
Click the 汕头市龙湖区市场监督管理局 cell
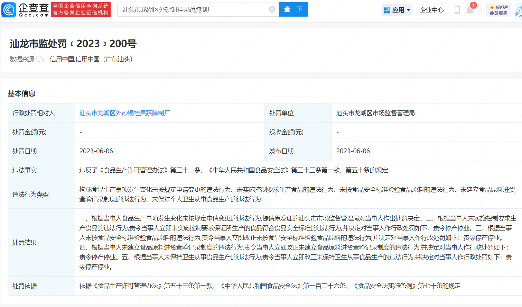pos(375,113)
